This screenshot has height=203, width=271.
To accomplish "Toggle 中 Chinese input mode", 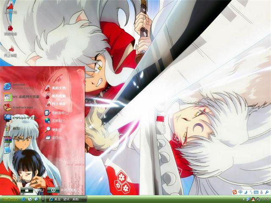I will click(240, 192).
